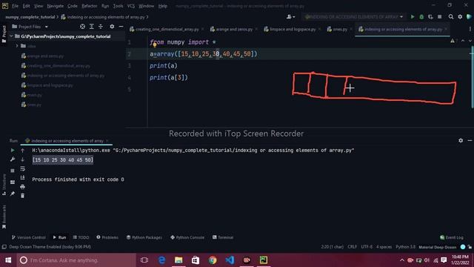Screen dimensions: 474x267
Task: Hide the Project panel with minus icon
Action: [x=121, y=27]
